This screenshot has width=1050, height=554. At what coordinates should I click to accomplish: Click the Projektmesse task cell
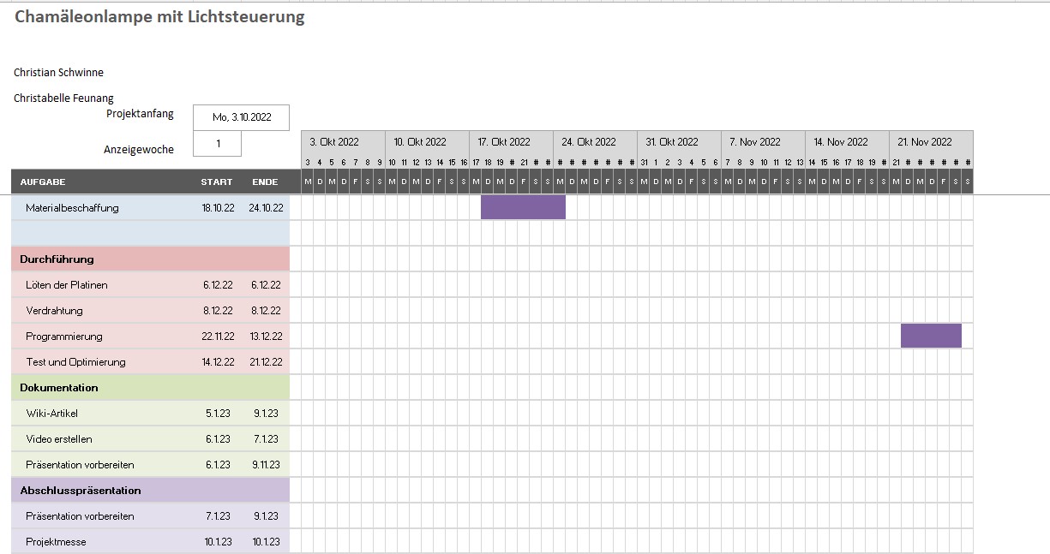tap(56, 542)
